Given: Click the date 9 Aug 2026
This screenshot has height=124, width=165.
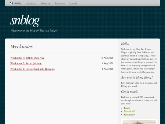Looking at the screenshot, I should coord(108,63).
